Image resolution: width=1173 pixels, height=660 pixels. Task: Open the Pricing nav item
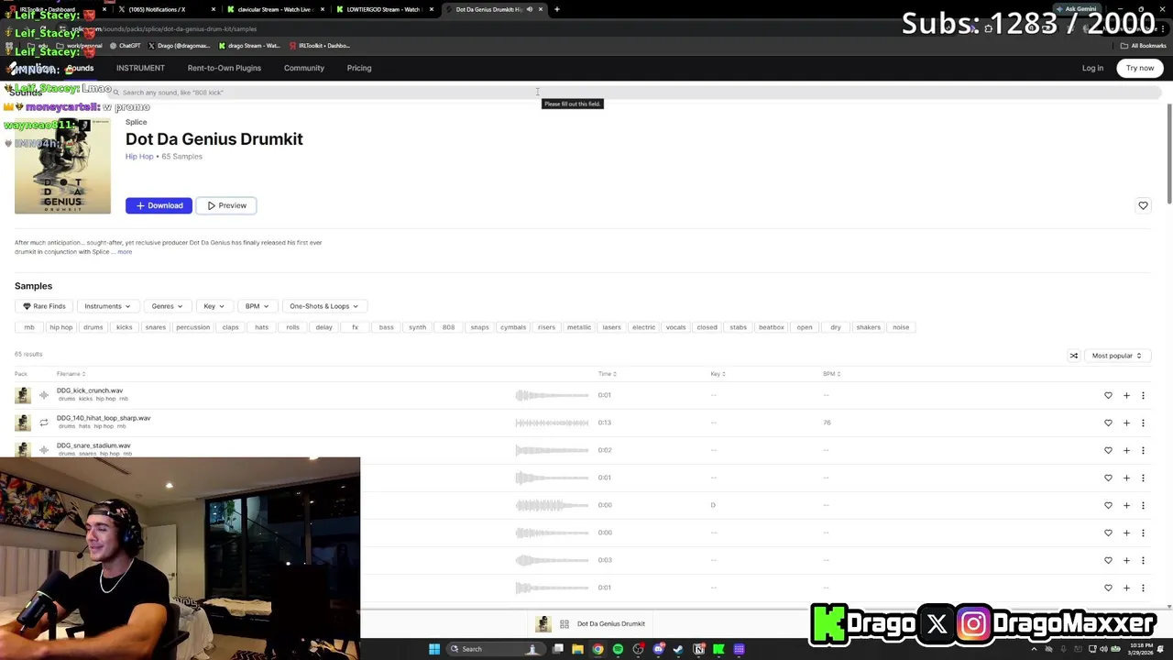[x=359, y=68]
